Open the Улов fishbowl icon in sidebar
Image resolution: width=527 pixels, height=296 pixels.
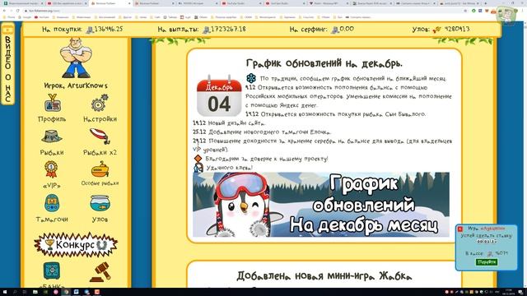click(x=100, y=203)
